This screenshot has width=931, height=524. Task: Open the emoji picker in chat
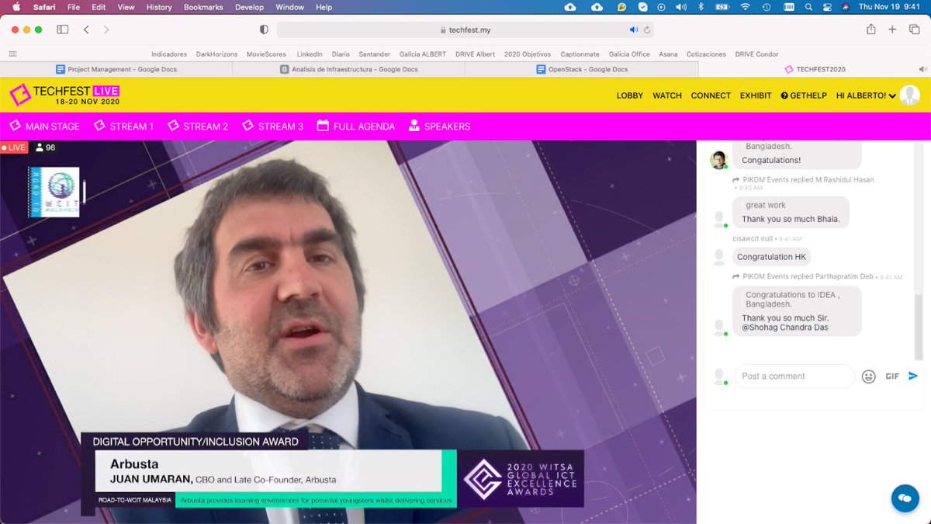tap(869, 377)
